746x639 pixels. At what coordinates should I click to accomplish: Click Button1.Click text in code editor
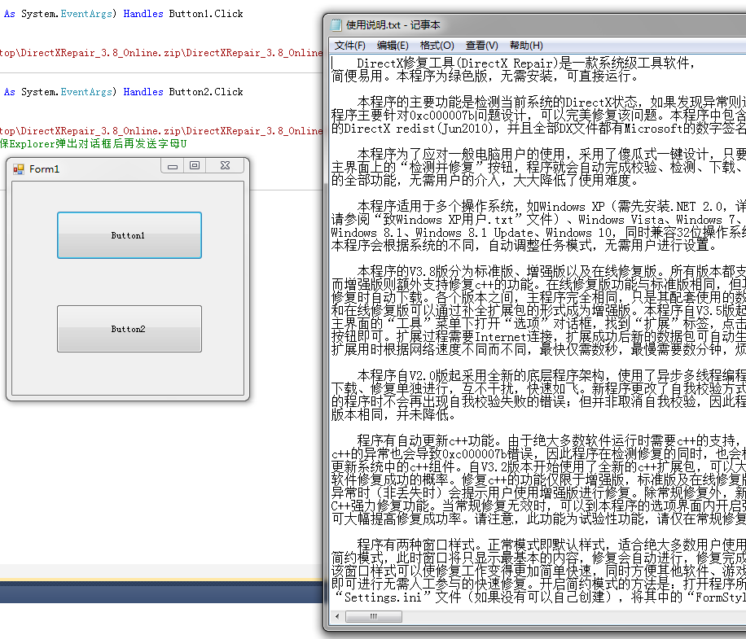(206, 14)
